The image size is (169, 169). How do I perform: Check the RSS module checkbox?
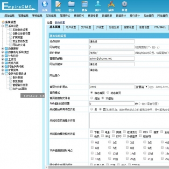click(x=141, y=132)
